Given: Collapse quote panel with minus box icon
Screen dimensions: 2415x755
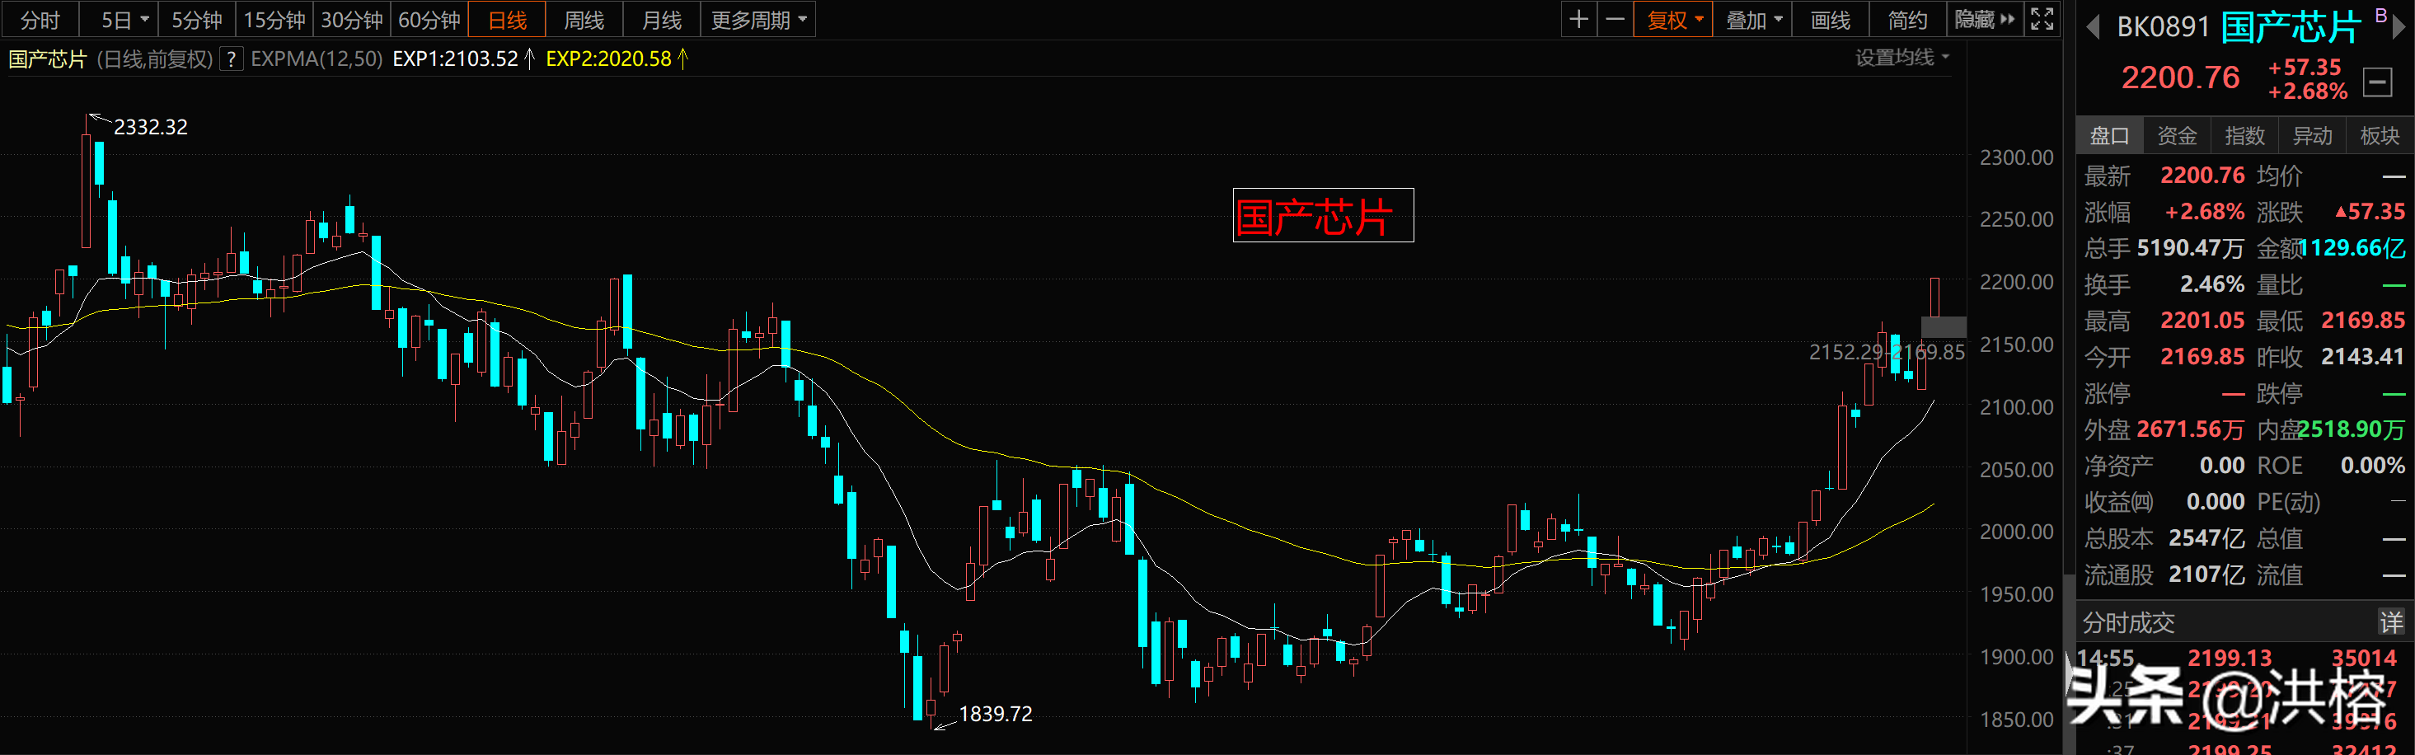Looking at the screenshot, I should (2376, 82).
